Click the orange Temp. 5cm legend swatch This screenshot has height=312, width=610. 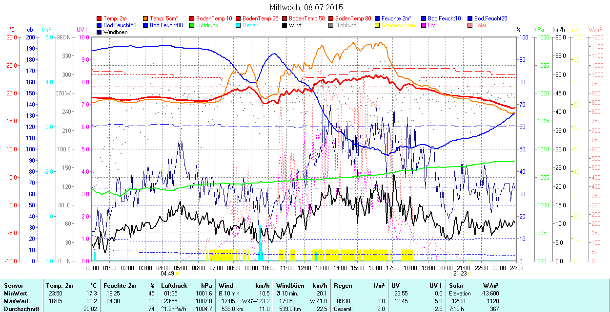pyautogui.click(x=146, y=18)
